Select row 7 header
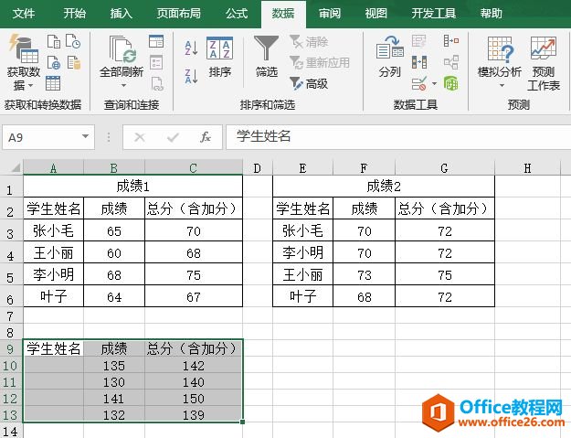This screenshot has width=571, height=438. coord(10,315)
